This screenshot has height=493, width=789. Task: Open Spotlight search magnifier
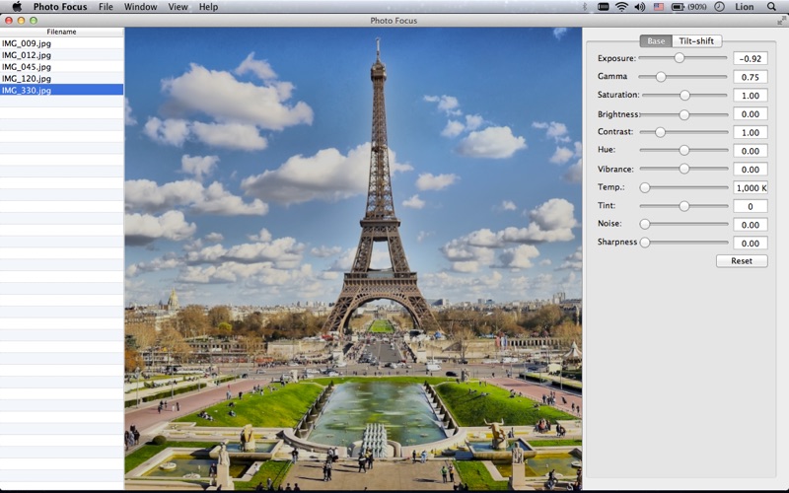pos(771,7)
